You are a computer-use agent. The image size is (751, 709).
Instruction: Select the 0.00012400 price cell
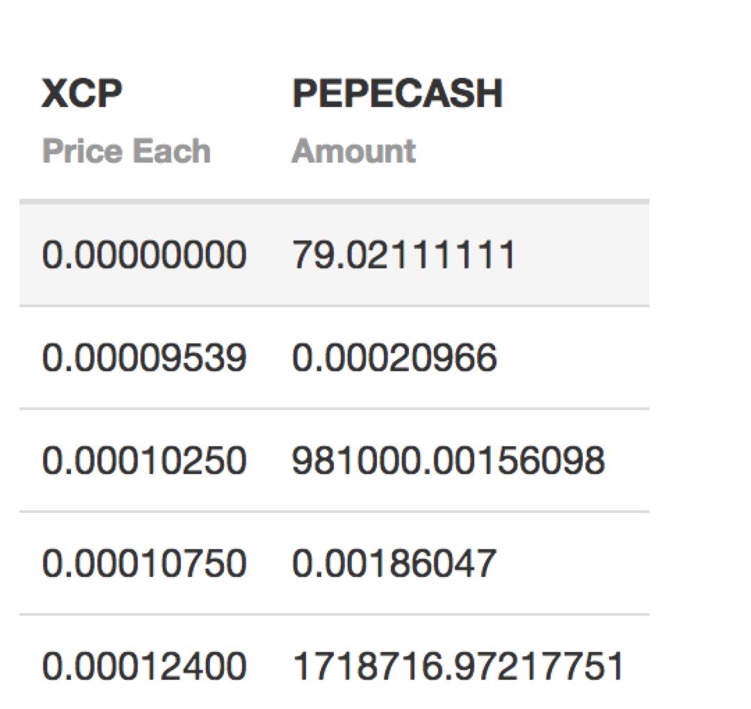click(x=144, y=666)
